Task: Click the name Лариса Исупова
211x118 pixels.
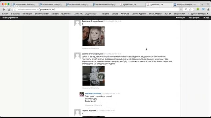Action: [89, 110]
